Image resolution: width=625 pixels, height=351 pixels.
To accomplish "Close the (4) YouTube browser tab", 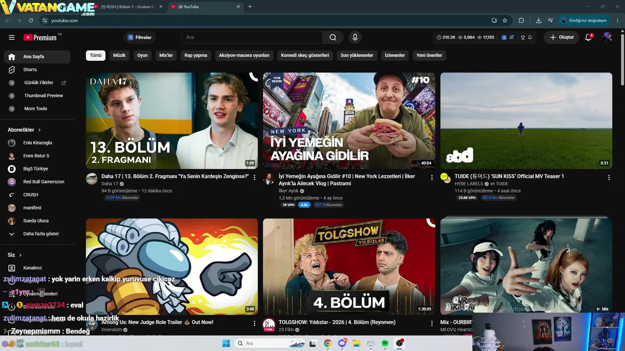I will (x=238, y=7).
